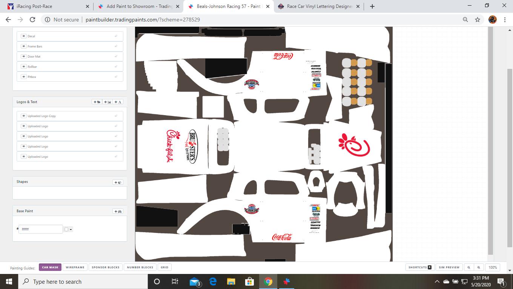The height and width of the screenshot is (289, 513).
Task: Zoom out using left magnifier button
Action: coord(469,268)
